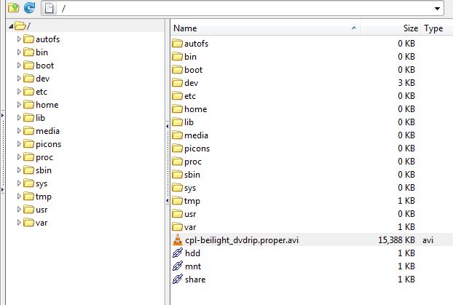Expand the home folder tree node
This screenshot has height=305, width=453.
point(20,105)
